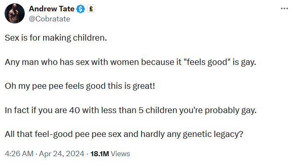Click the line starting "Sex is for making"
The width and height of the screenshot is (294, 165).
tap(56, 38)
